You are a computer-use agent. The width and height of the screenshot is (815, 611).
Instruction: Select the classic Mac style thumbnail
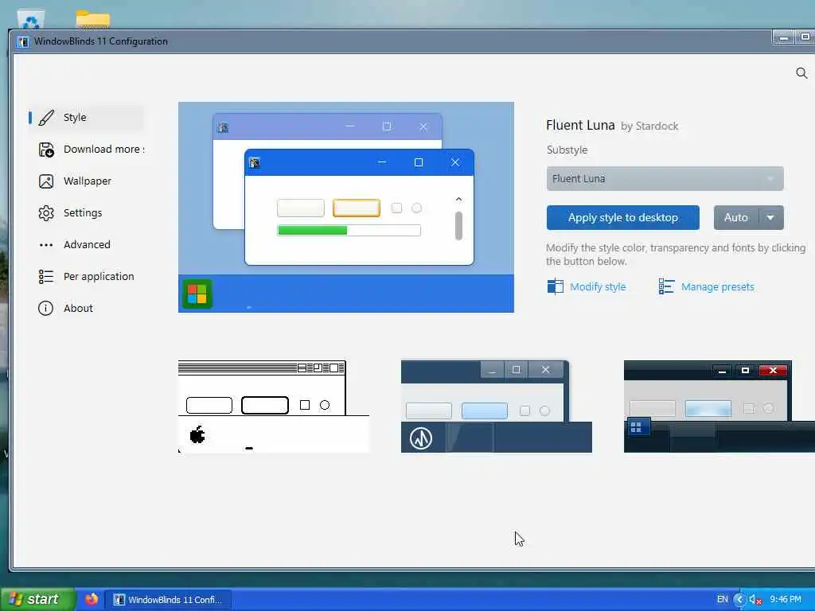pos(274,407)
